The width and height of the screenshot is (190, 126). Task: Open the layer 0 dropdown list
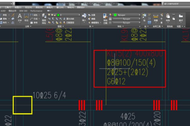click(x=79, y=15)
